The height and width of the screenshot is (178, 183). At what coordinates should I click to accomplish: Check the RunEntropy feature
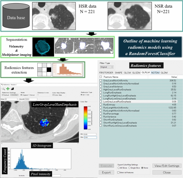(x=101, y=104)
